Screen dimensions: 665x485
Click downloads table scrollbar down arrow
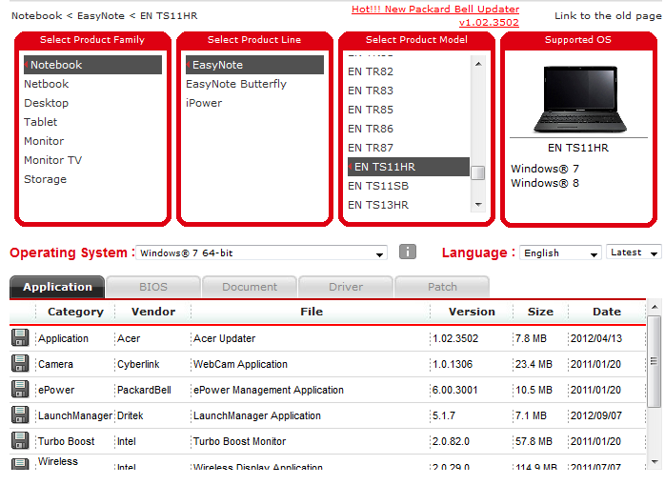[655, 462]
